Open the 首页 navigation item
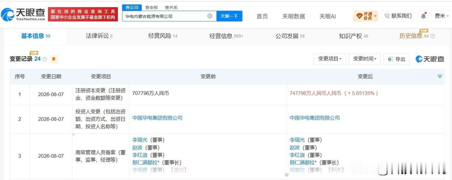This screenshot has width=452, height=180. [x=262, y=16]
